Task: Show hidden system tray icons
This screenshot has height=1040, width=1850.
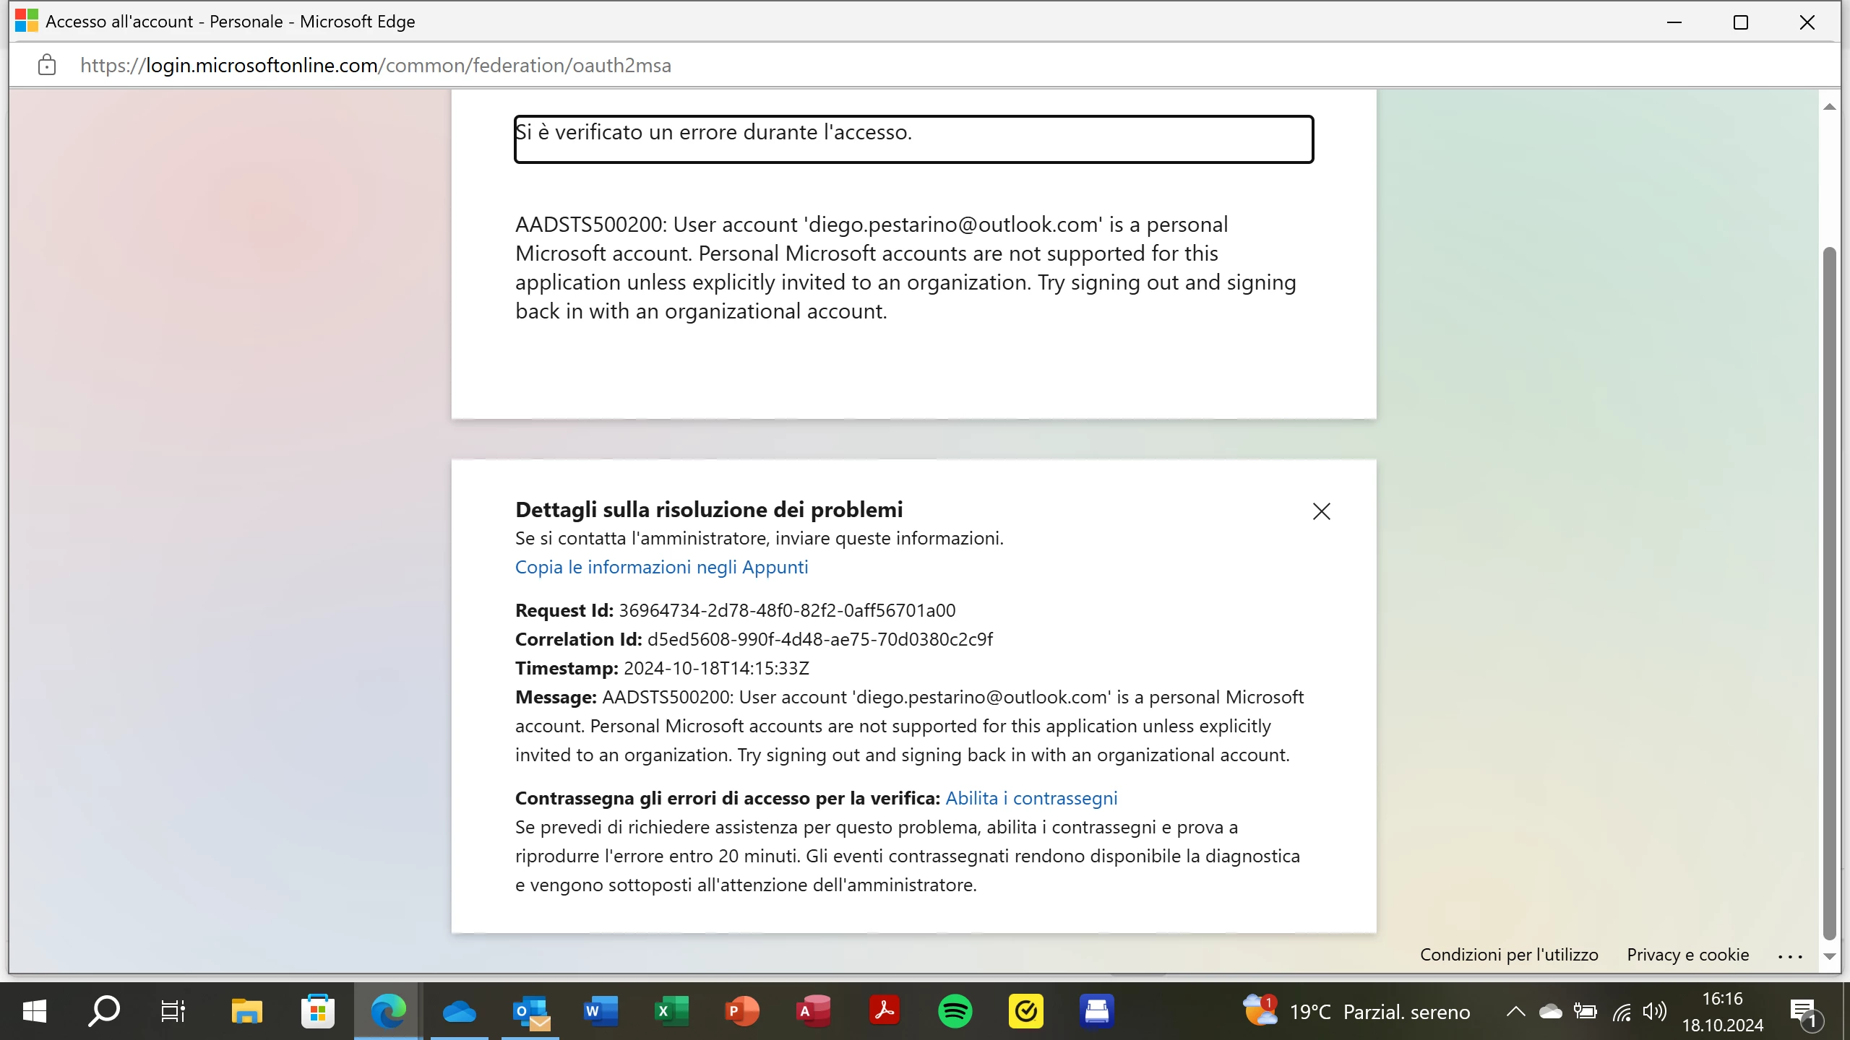Action: (1515, 1012)
